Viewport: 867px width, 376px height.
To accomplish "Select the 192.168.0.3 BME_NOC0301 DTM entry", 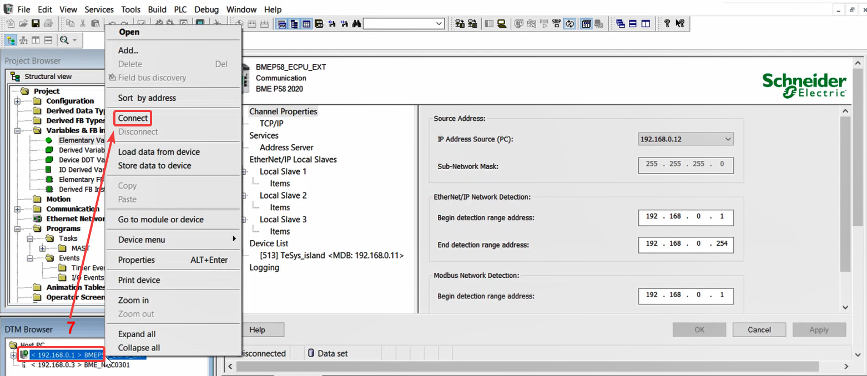I will click(80, 365).
